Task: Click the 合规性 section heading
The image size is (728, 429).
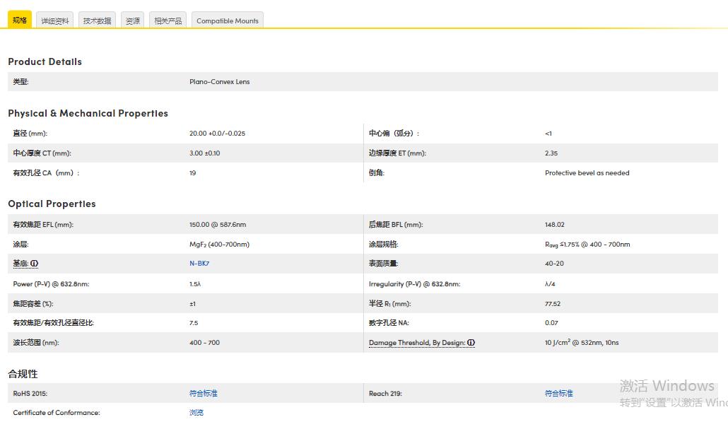Action: tap(23, 373)
